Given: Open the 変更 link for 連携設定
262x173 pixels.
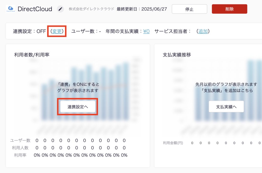Looking at the screenshot, I should [x=57, y=31].
